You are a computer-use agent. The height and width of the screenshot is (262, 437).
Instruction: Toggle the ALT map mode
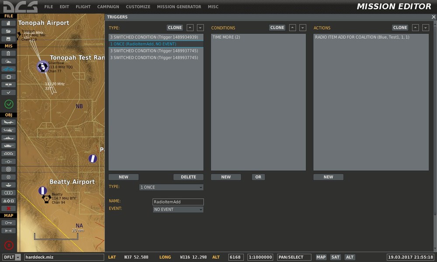point(350,257)
